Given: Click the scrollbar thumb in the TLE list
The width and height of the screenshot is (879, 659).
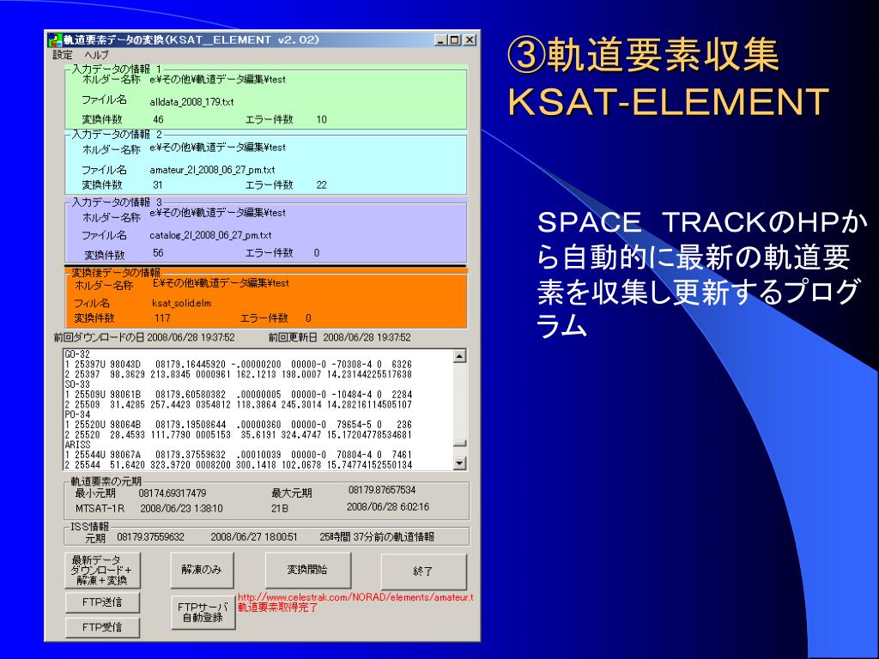Looking at the screenshot, I should point(459,444).
